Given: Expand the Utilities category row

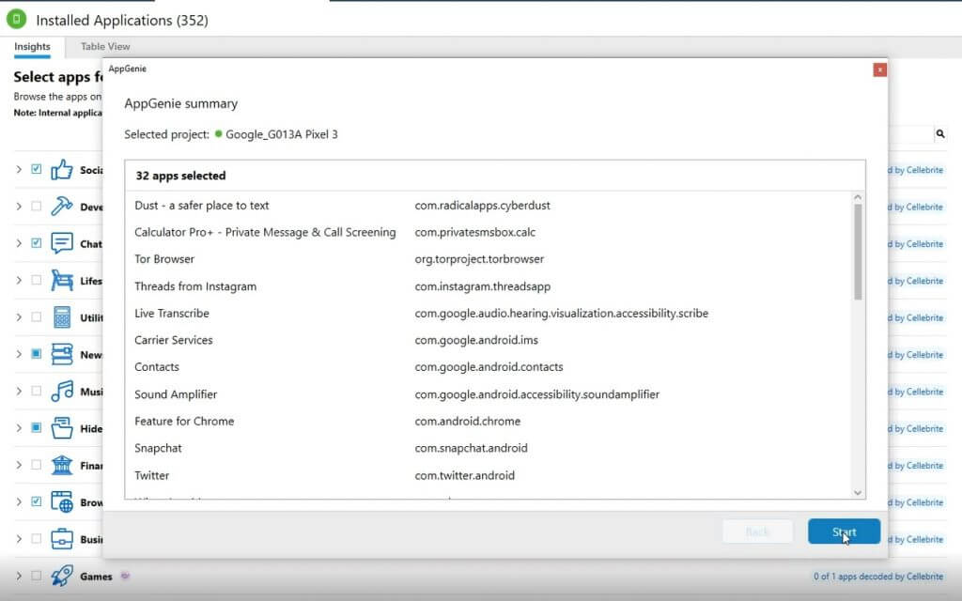Looking at the screenshot, I should click(x=19, y=317).
